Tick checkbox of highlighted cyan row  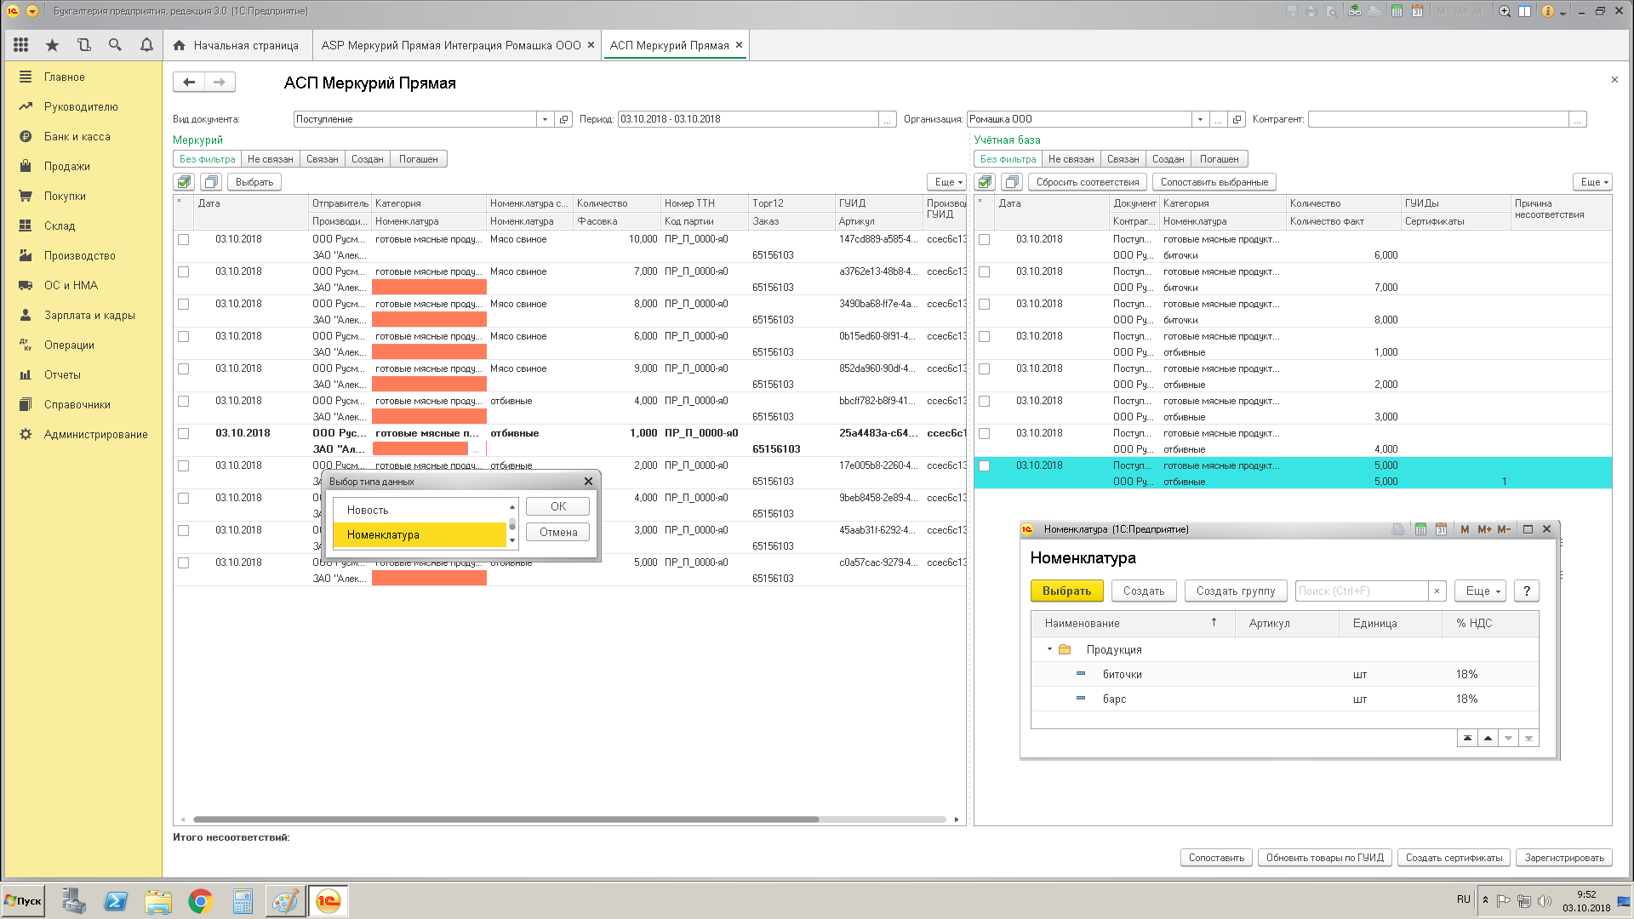click(x=985, y=466)
